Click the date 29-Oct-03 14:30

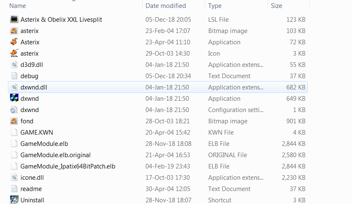(x=168, y=54)
